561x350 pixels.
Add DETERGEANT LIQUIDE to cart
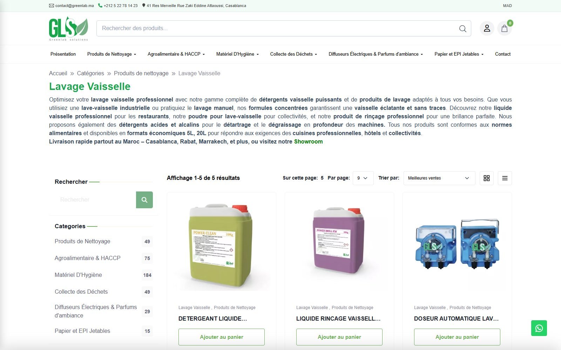click(x=222, y=337)
